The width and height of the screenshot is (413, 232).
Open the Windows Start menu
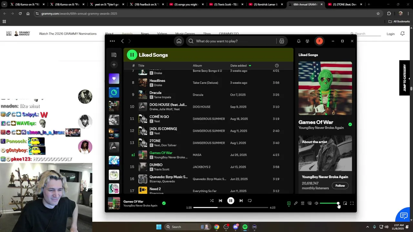coord(159,227)
